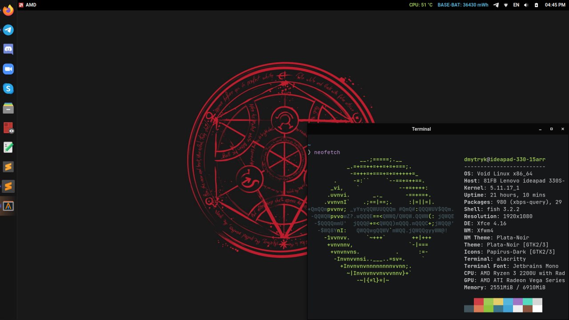This screenshot has width=569, height=320.
Task: Click the Memory: 2551MiB / 6910MiB line
Action: tap(505, 288)
